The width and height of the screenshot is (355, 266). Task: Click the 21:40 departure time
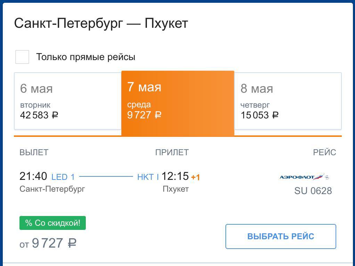point(33,176)
